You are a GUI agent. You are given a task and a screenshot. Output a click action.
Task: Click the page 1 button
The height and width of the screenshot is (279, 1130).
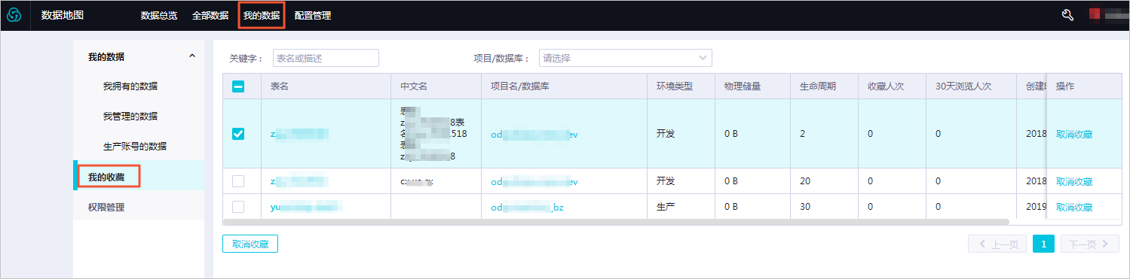(1043, 244)
